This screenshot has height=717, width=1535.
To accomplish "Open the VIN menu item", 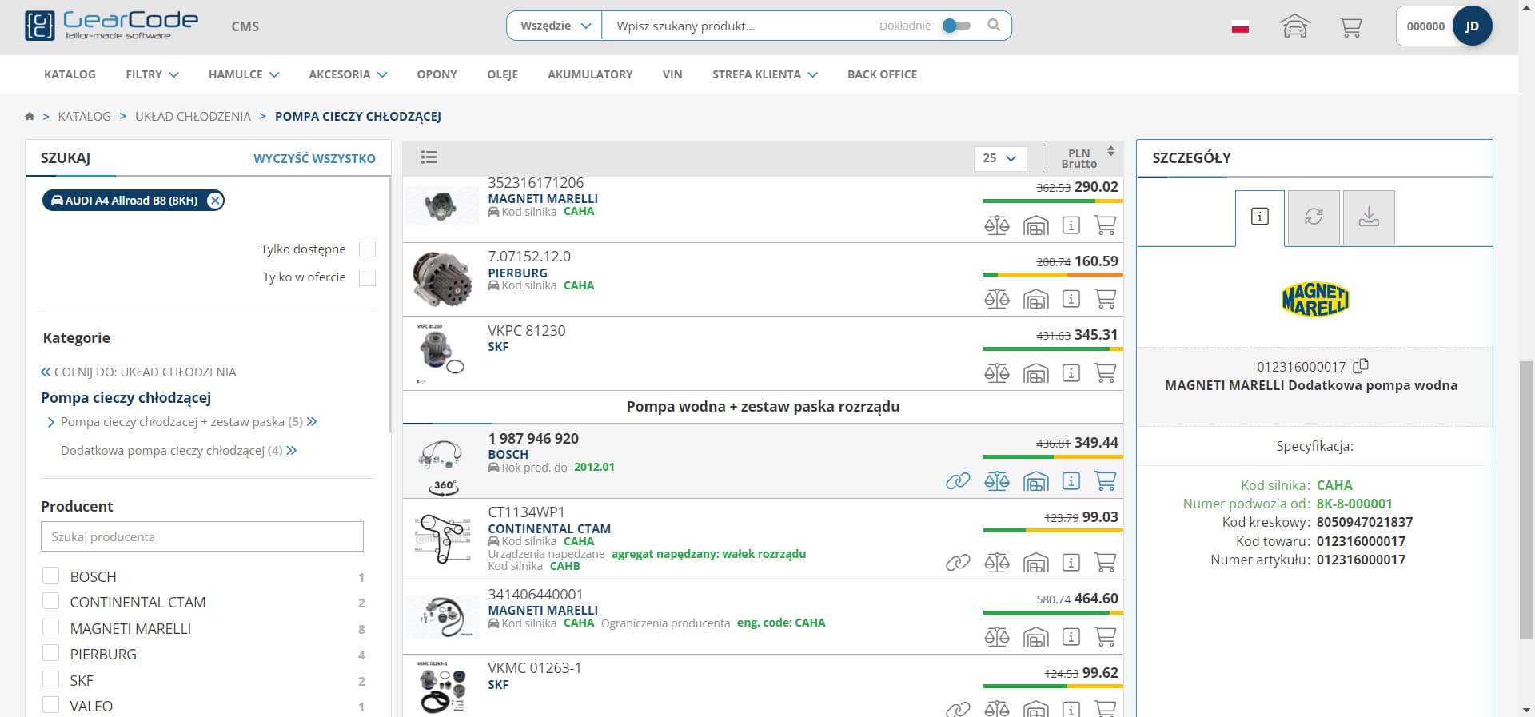I will coord(672,74).
